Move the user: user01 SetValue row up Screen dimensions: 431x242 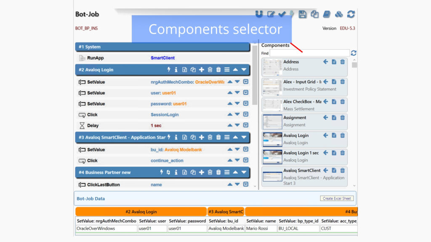(230, 93)
